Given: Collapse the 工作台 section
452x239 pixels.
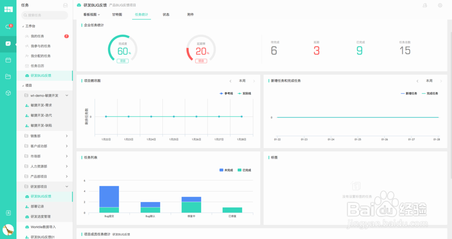Looking at the screenshot, I should click(23, 26).
